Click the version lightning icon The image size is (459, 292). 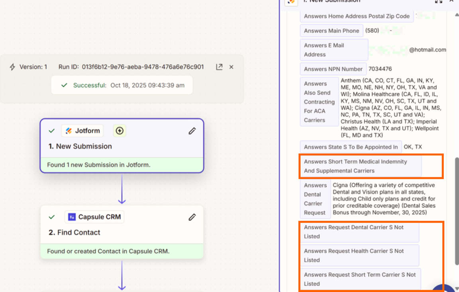[12, 67]
